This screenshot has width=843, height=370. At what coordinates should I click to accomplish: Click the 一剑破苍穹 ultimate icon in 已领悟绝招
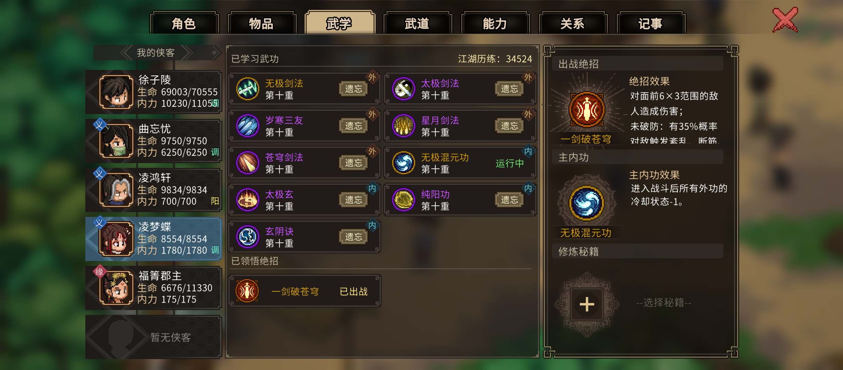(247, 291)
